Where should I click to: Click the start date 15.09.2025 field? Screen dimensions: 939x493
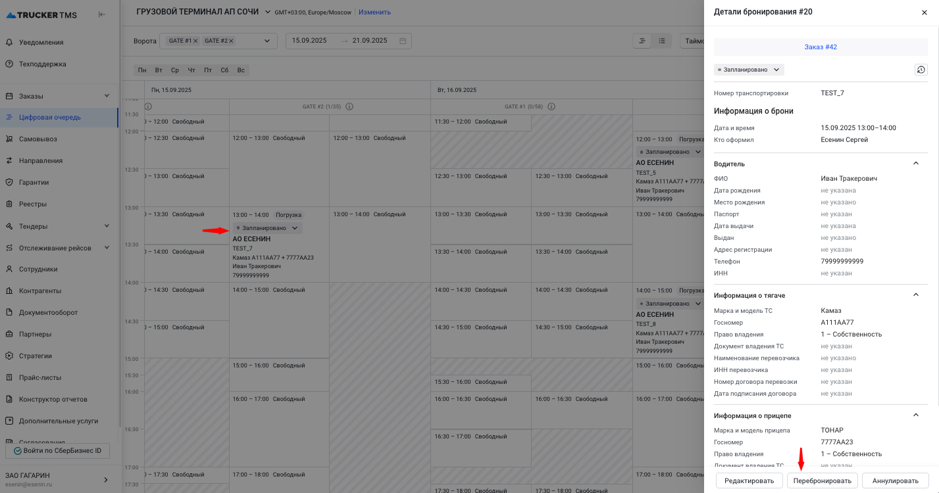(x=310, y=41)
